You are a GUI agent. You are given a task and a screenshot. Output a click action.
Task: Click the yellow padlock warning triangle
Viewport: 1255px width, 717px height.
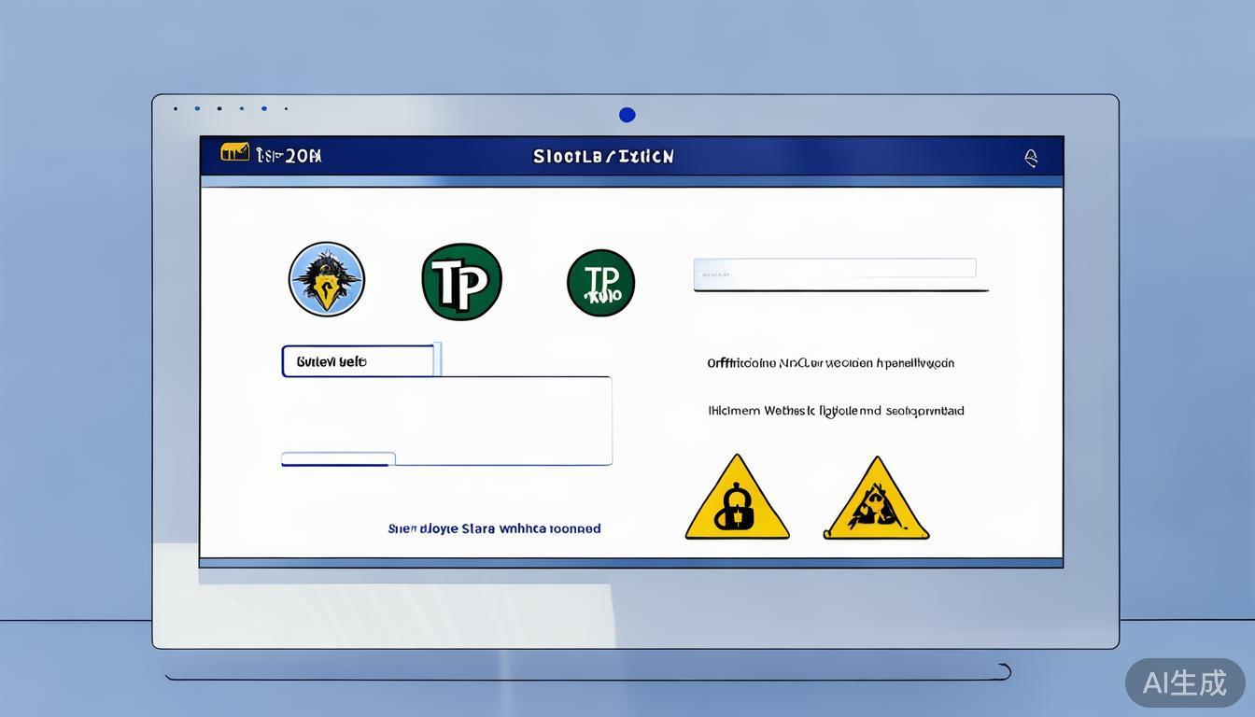pyautogui.click(x=737, y=499)
